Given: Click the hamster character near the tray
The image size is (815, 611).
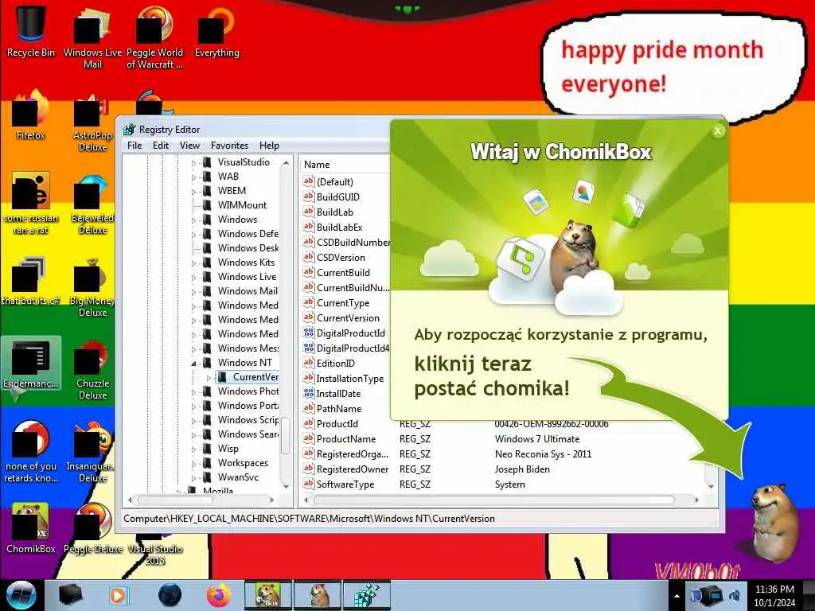Looking at the screenshot, I should click(x=774, y=522).
